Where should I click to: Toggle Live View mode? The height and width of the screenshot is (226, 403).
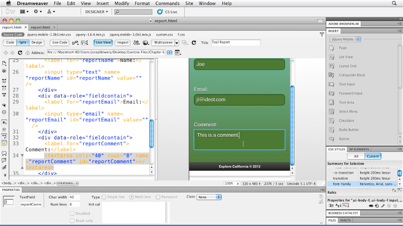click(x=103, y=43)
